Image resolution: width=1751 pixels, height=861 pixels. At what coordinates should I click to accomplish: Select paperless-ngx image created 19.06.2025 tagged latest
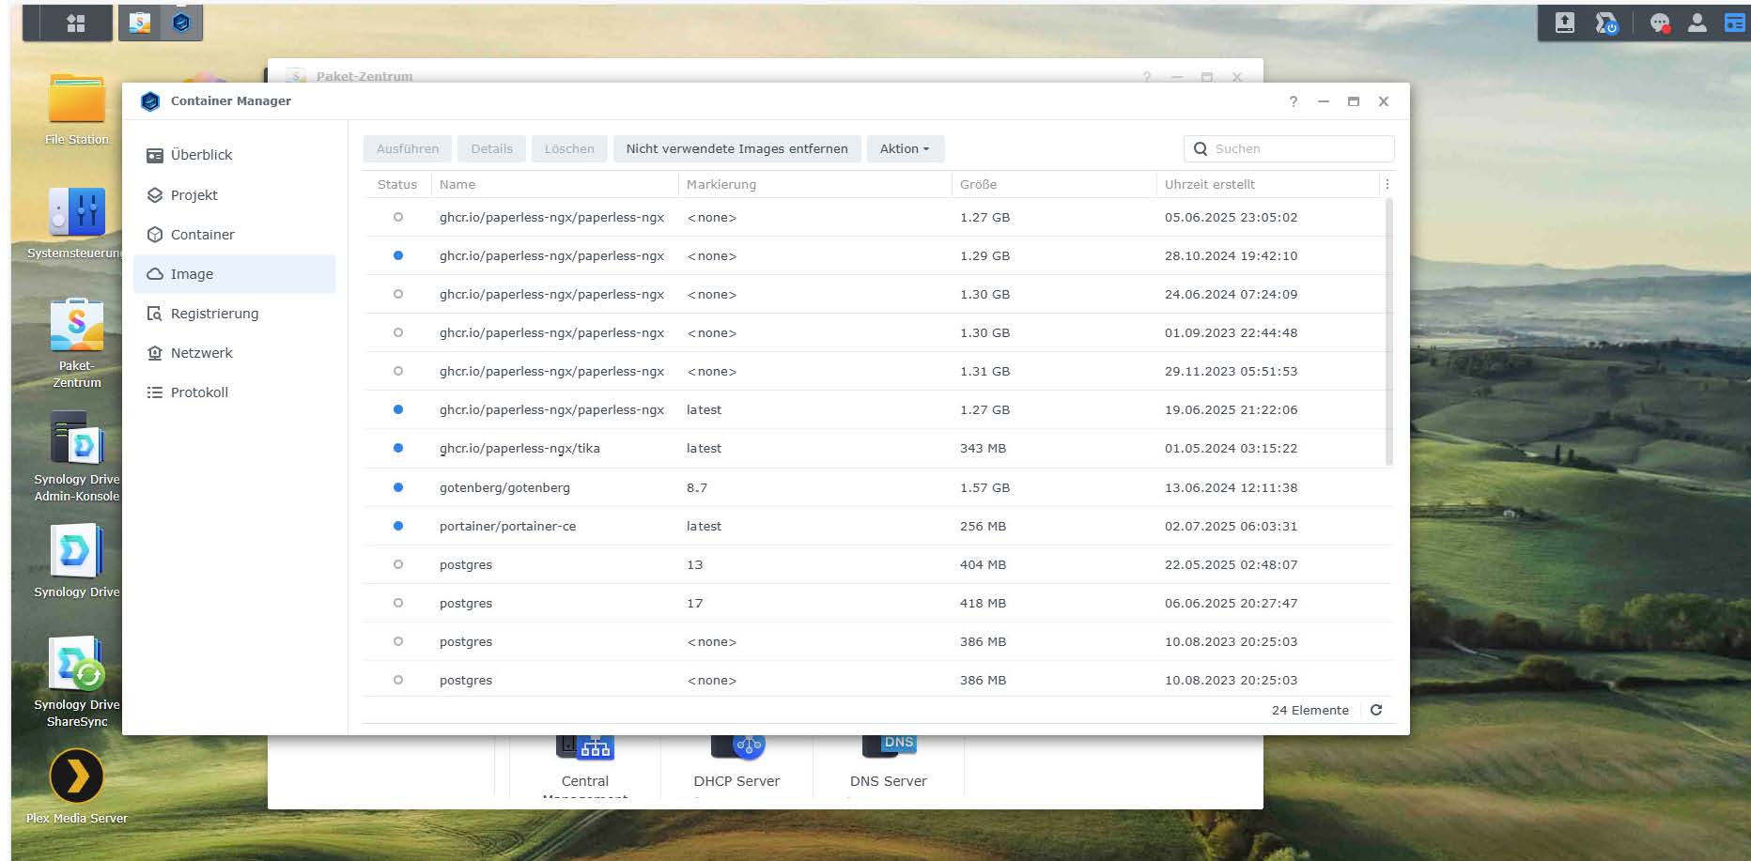coord(875,409)
